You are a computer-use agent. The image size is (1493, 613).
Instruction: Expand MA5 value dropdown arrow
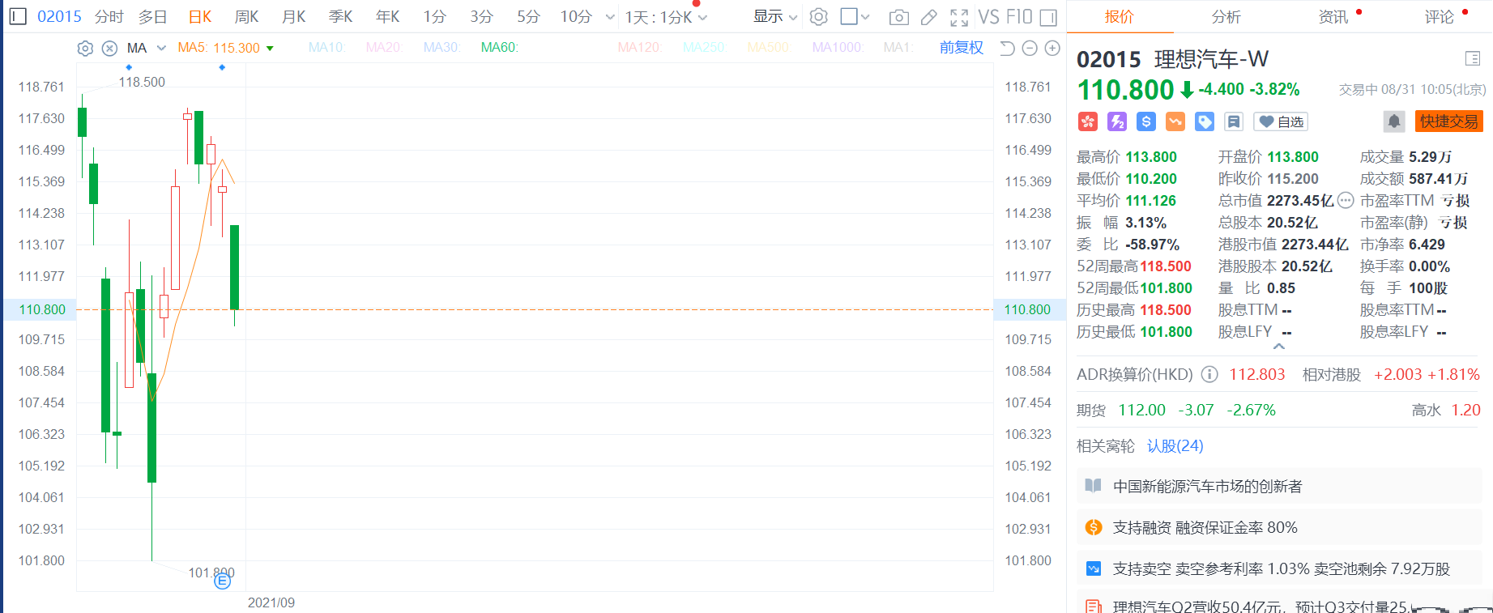270,49
